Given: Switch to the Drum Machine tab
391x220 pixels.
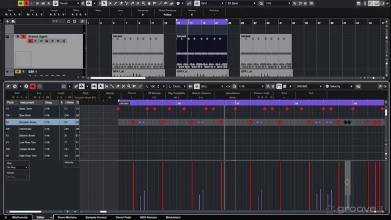Looking at the screenshot, I should [67, 218].
